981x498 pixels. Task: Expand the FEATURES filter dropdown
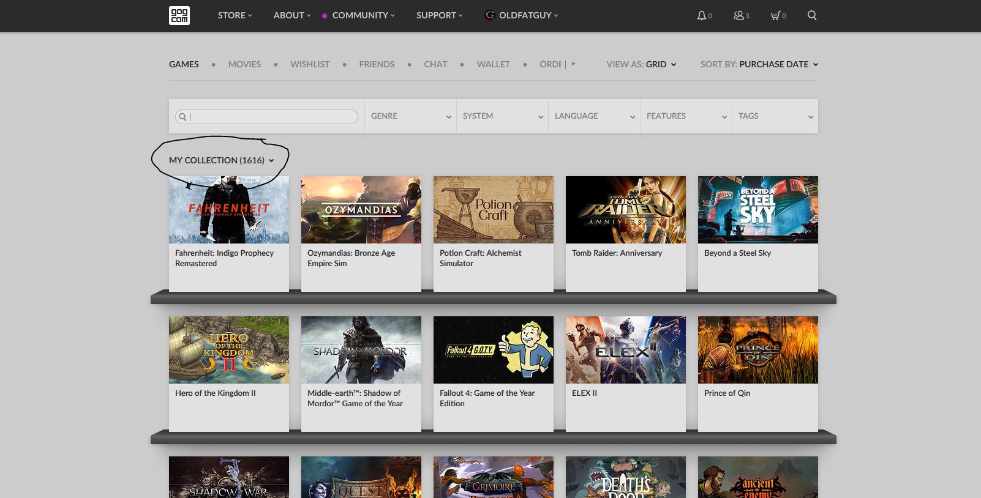click(x=686, y=116)
